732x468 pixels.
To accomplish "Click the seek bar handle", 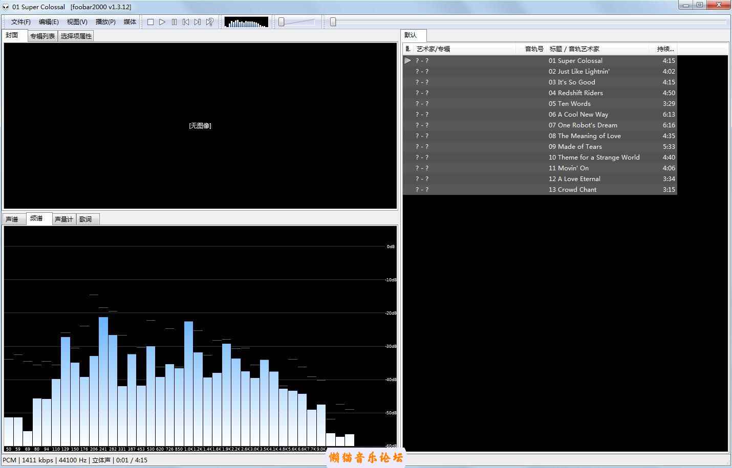I will point(333,22).
